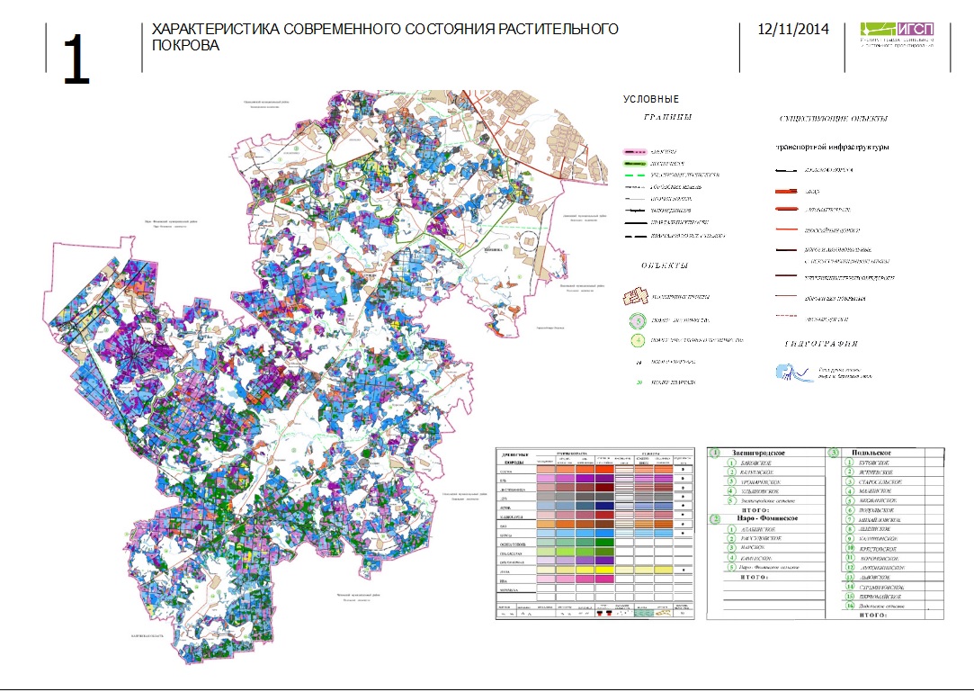Click the УСЛОВНЫЕ legend heading
974x692 pixels.
coord(651,99)
